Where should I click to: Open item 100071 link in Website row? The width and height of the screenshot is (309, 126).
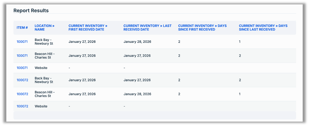click(x=22, y=68)
